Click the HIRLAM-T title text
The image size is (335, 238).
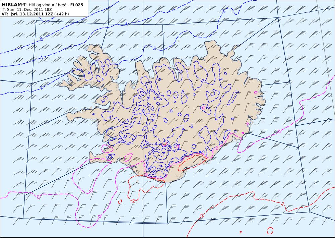pos(14,5)
